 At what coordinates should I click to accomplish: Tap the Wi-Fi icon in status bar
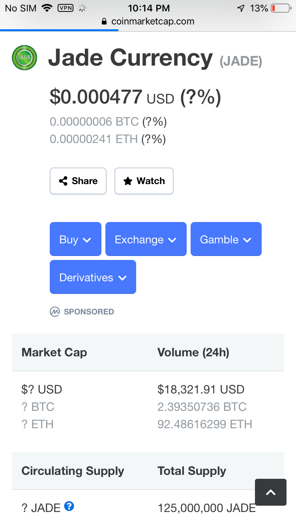pos(47,8)
